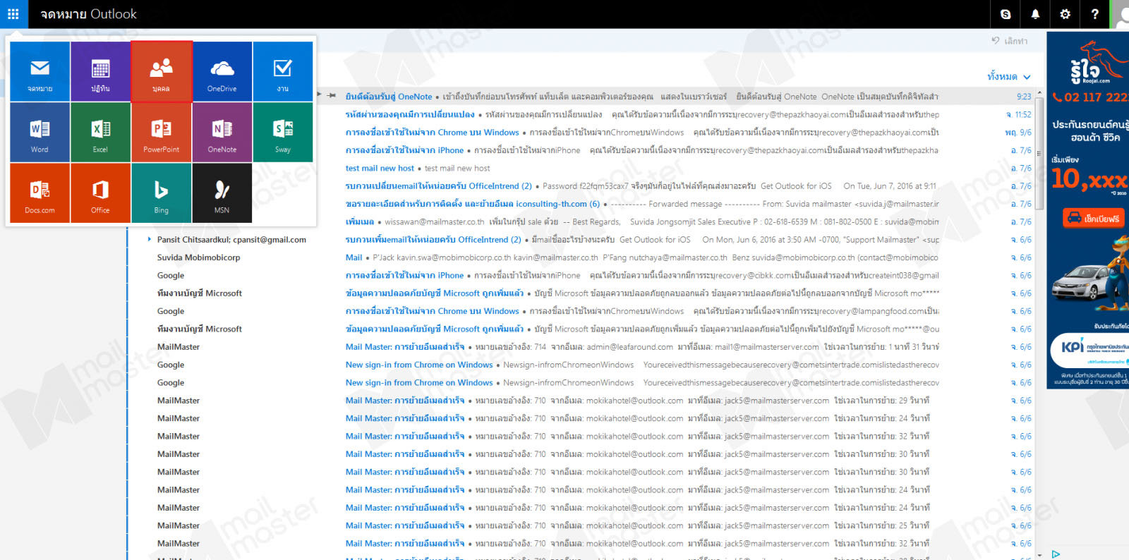Click the จดหมาย Outlook title
This screenshot has height=560, width=1129.
(88, 14)
